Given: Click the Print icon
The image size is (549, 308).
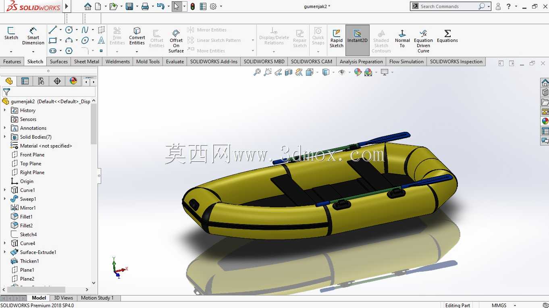Looking at the screenshot, I should point(145,6).
